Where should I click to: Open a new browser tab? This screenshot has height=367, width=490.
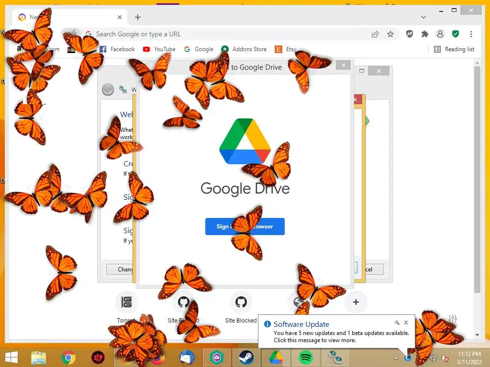point(138,17)
